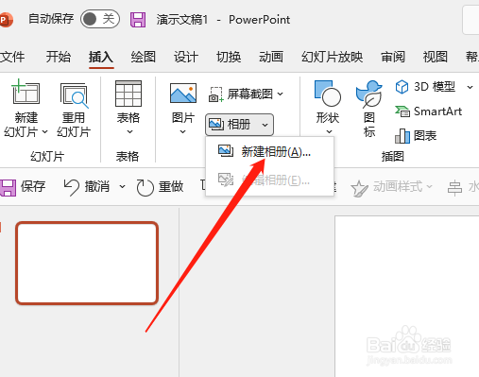This screenshot has height=377, width=479.
Task: Switch to the Transitions (切换) tab
Action: 229,57
